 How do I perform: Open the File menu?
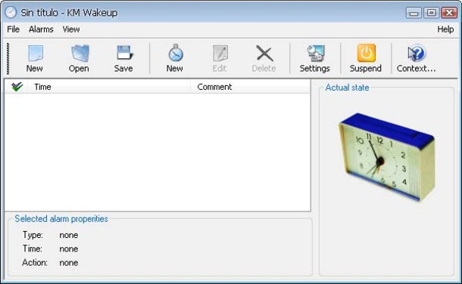[14, 29]
